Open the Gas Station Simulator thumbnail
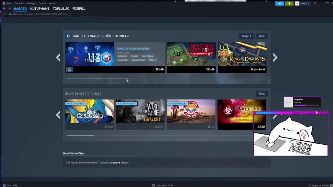This screenshot has width=333, height=187. 191,111
